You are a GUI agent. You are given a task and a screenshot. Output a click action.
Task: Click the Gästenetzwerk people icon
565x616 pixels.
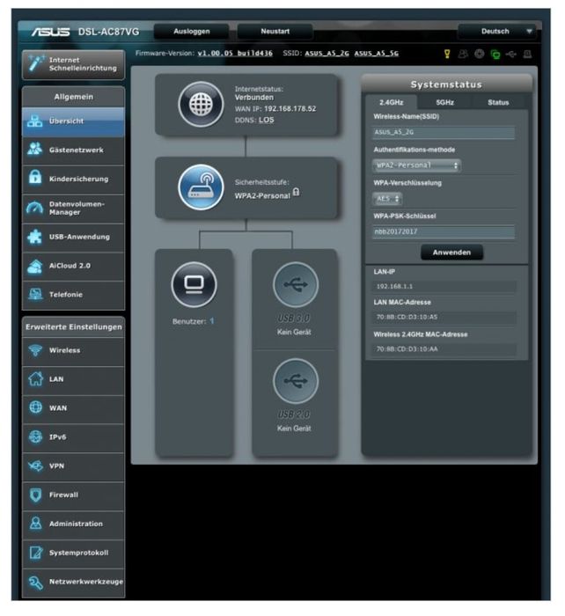click(35, 150)
